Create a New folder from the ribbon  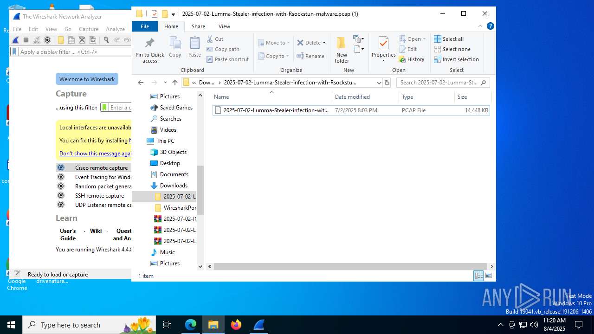coord(342,50)
